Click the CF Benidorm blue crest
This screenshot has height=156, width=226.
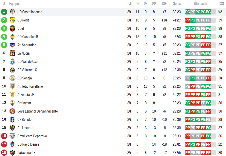12,120
